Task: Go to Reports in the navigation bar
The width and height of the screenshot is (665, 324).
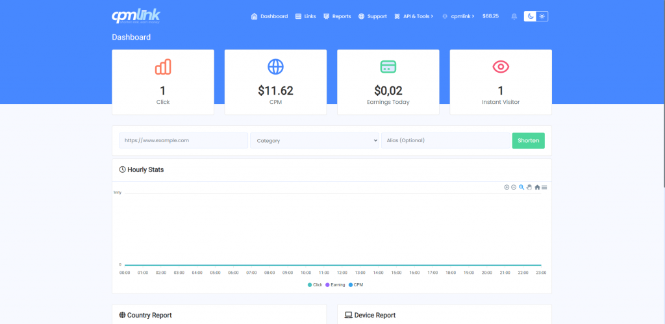Action: (337, 16)
